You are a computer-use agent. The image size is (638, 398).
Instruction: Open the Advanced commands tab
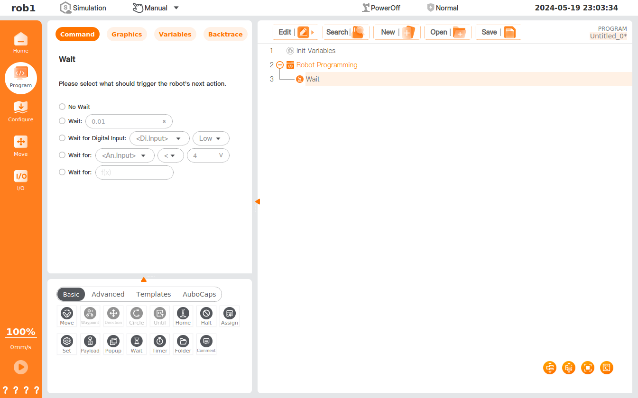(108, 294)
